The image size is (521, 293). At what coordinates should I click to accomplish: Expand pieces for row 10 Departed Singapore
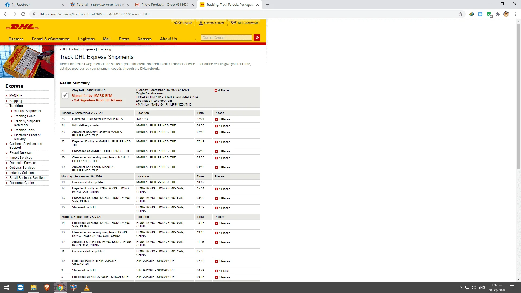point(216,262)
